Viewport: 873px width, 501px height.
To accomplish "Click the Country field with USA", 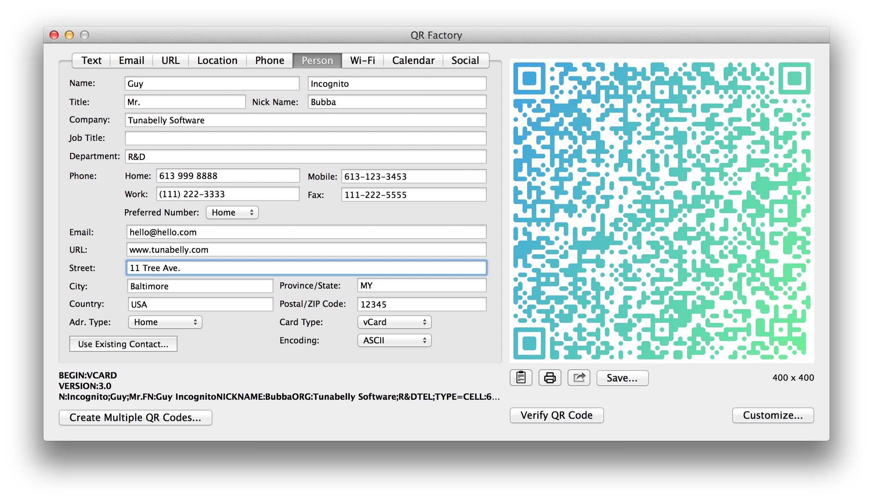I will tap(200, 304).
